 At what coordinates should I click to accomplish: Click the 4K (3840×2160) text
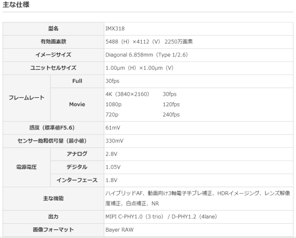click(x=127, y=94)
